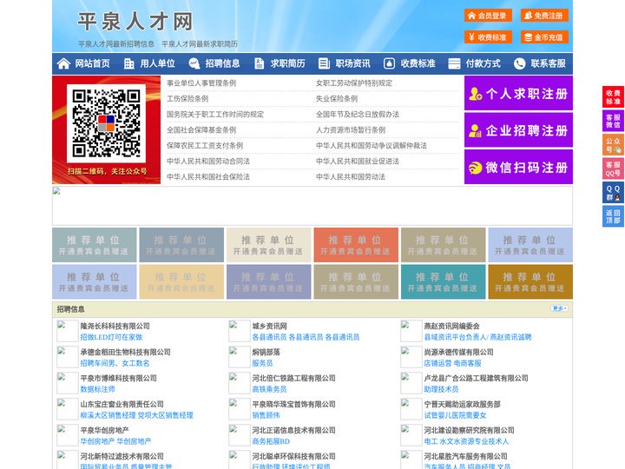This screenshot has width=625, height=469.
Task: Click the phone icon beside 联系客服
Action: click(x=519, y=63)
